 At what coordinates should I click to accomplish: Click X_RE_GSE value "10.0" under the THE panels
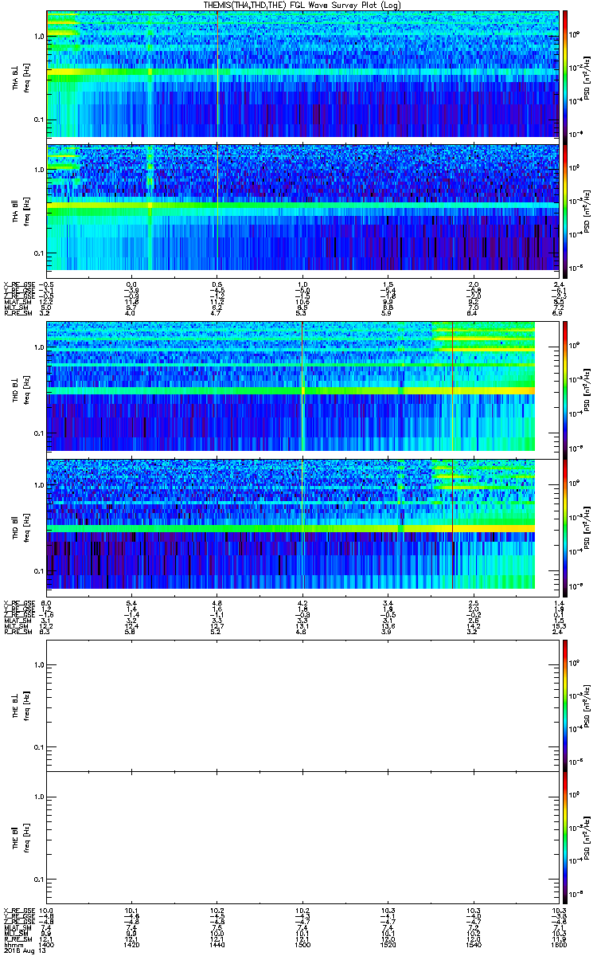pyautogui.click(x=46, y=911)
